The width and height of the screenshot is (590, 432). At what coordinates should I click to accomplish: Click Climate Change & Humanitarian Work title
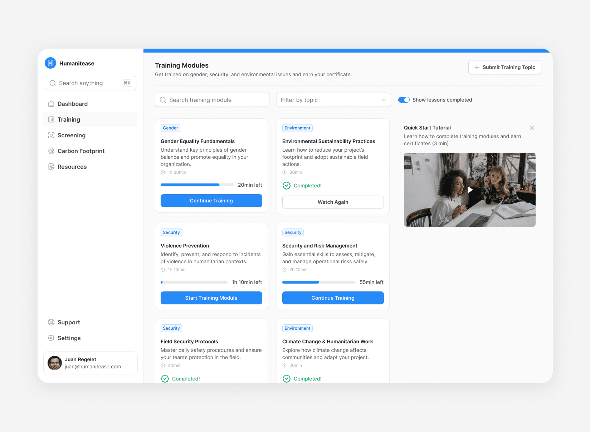coord(328,342)
